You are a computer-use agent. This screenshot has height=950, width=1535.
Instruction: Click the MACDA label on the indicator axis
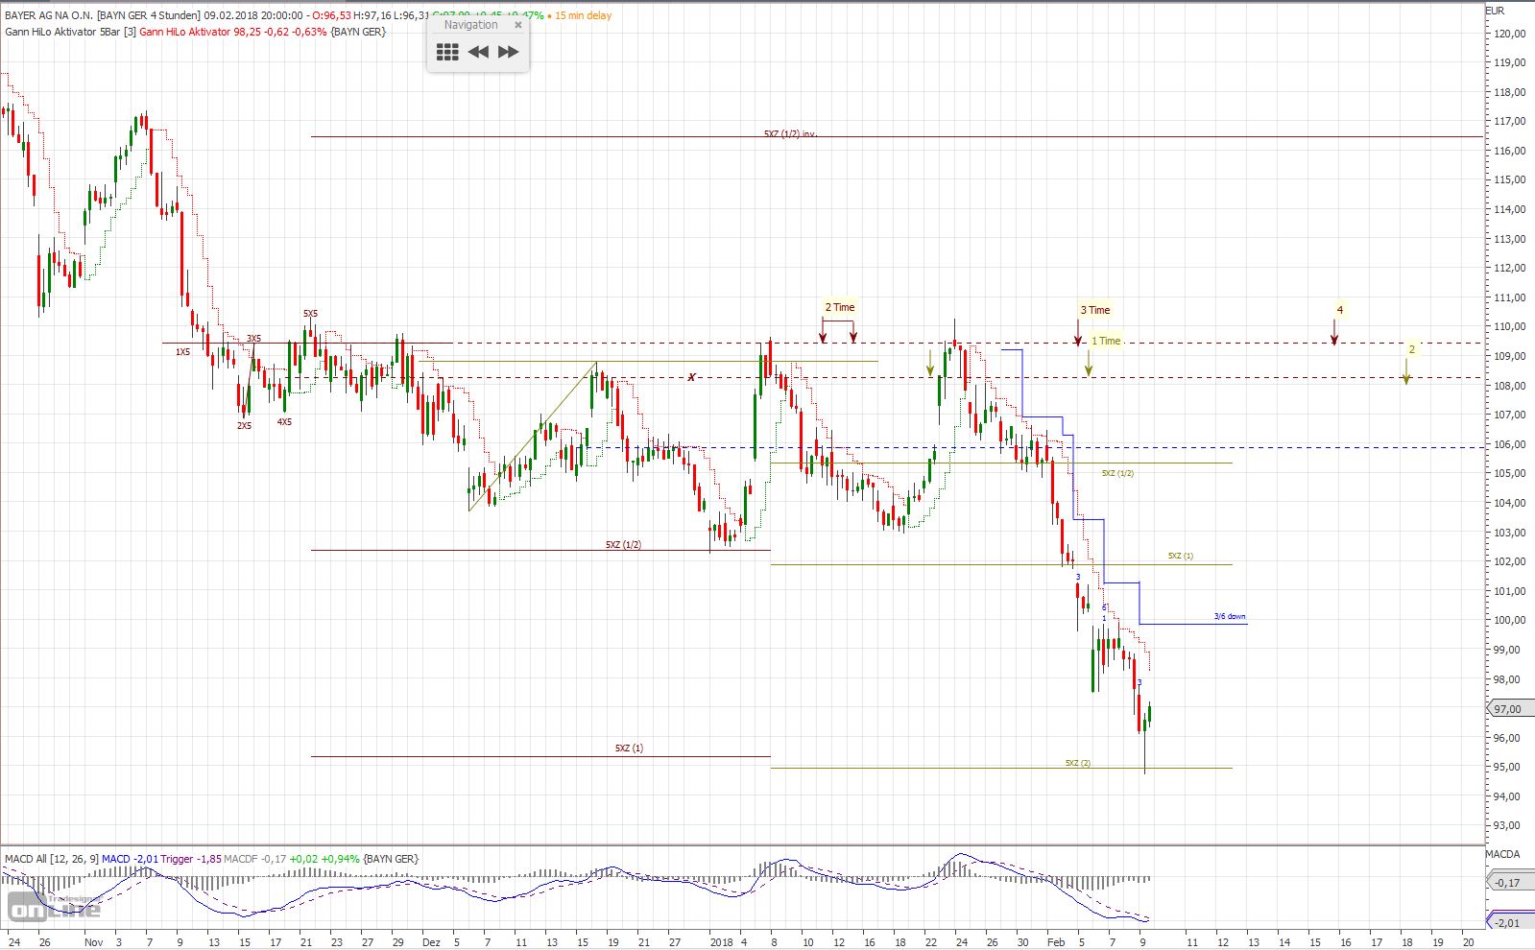click(x=1502, y=854)
